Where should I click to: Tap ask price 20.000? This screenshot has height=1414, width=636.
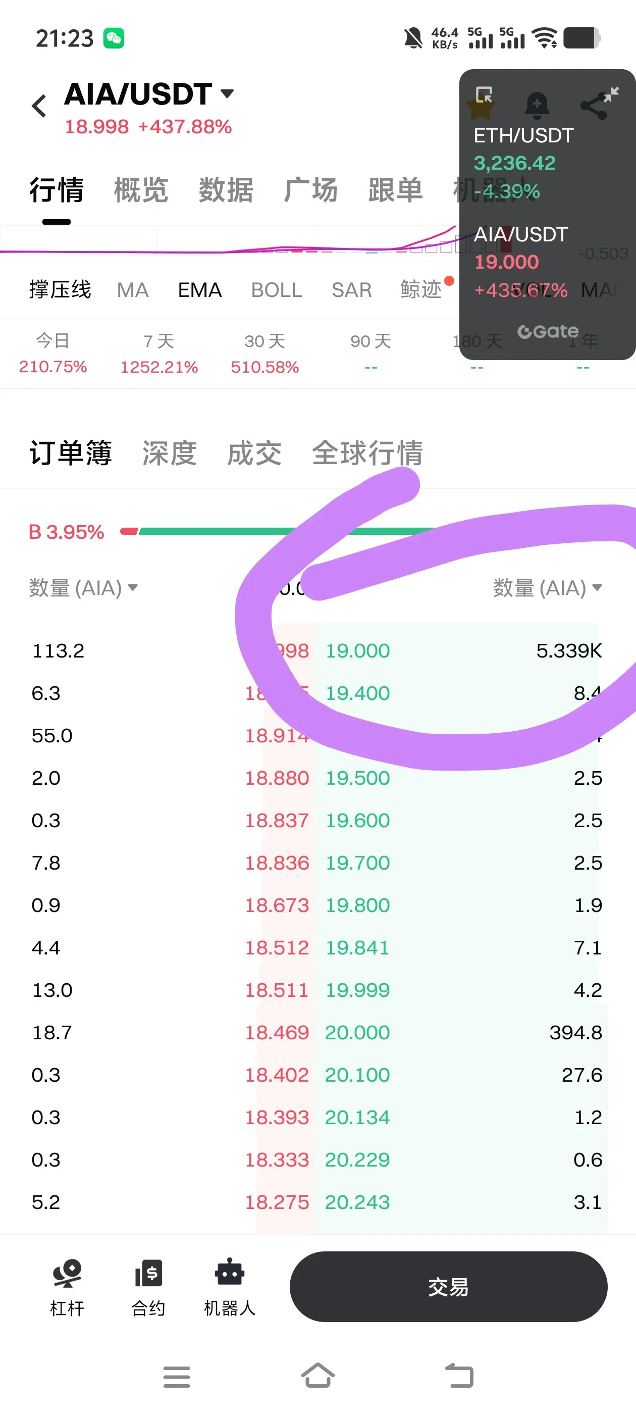point(357,1033)
